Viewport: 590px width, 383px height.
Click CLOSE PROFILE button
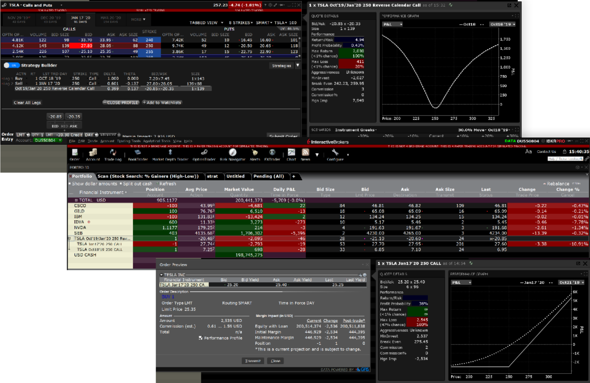[121, 103]
